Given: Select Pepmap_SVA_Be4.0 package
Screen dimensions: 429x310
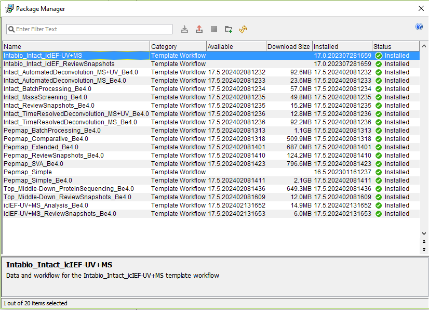Looking at the screenshot, I should (211, 164).
